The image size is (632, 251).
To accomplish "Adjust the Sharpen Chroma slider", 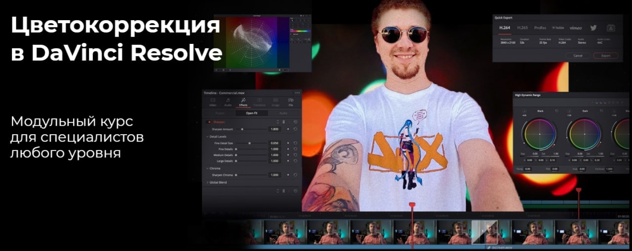I will pyautogui.click(x=251, y=175).
